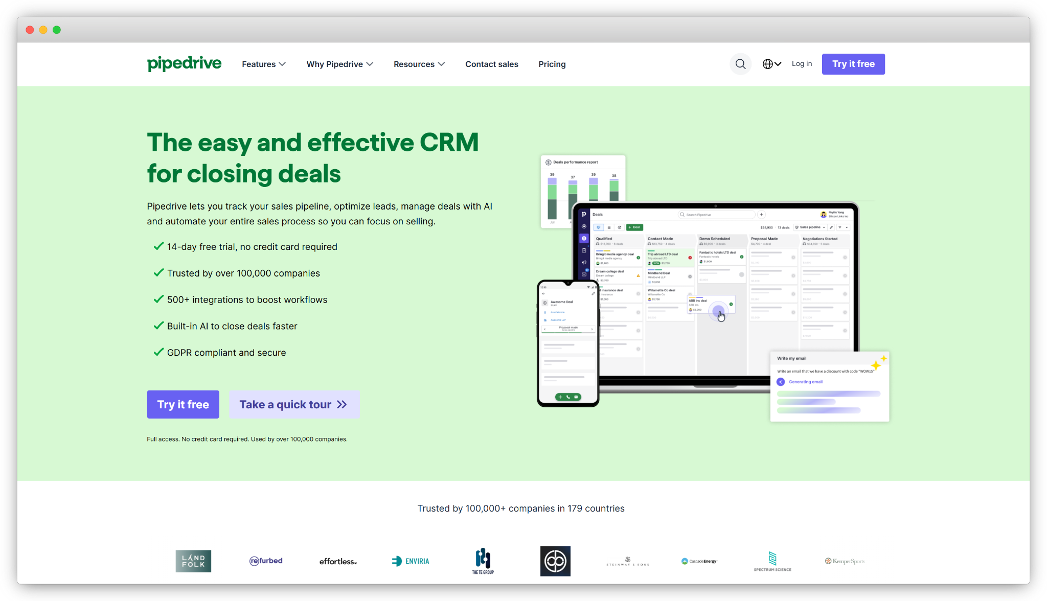Expand the Resources dropdown
1047x601 pixels.
click(419, 64)
